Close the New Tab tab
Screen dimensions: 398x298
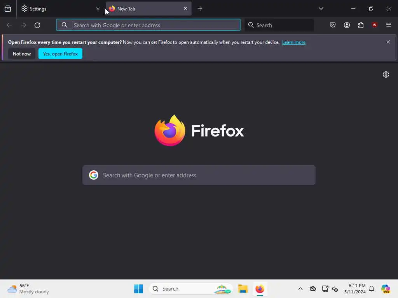185,9
